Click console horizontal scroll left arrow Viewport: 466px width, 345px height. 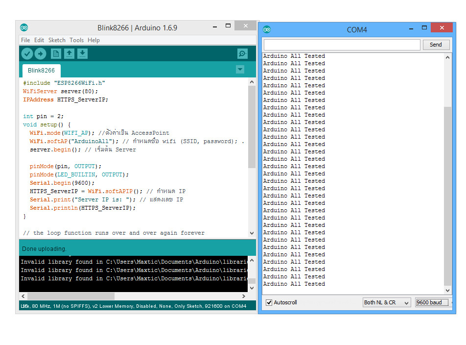pyautogui.click(x=23, y=296)
